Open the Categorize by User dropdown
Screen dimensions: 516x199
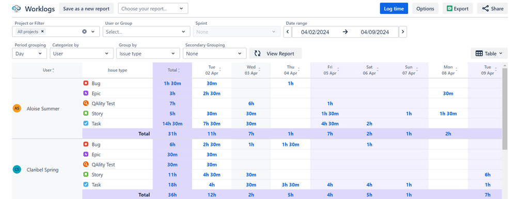tap(81, 54)
